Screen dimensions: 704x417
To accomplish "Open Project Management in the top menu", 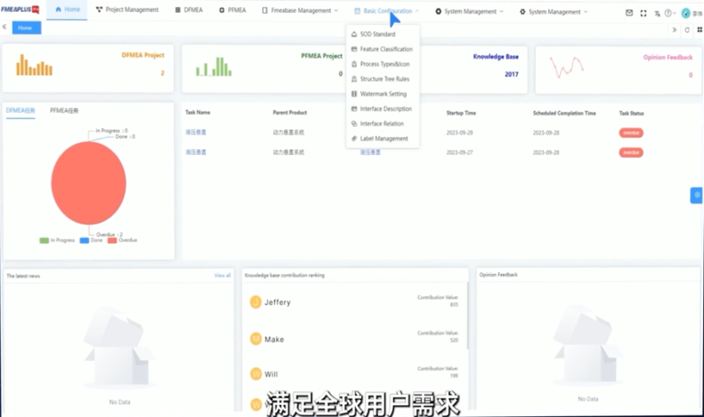I will (127, 9).
